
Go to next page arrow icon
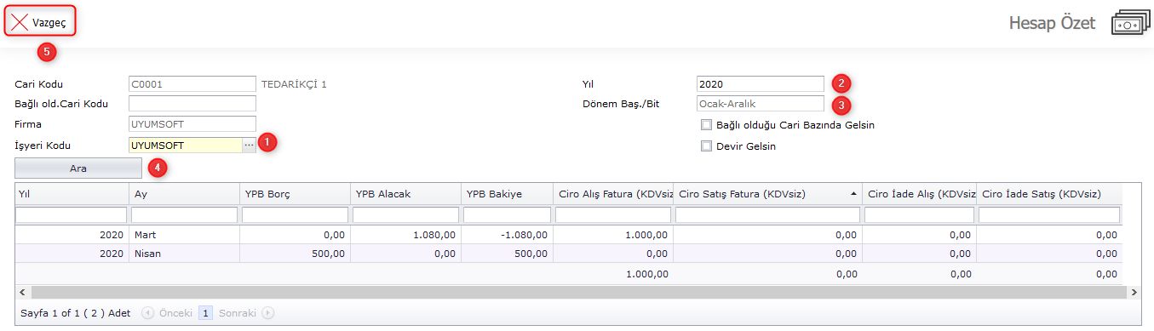(268, 312)
